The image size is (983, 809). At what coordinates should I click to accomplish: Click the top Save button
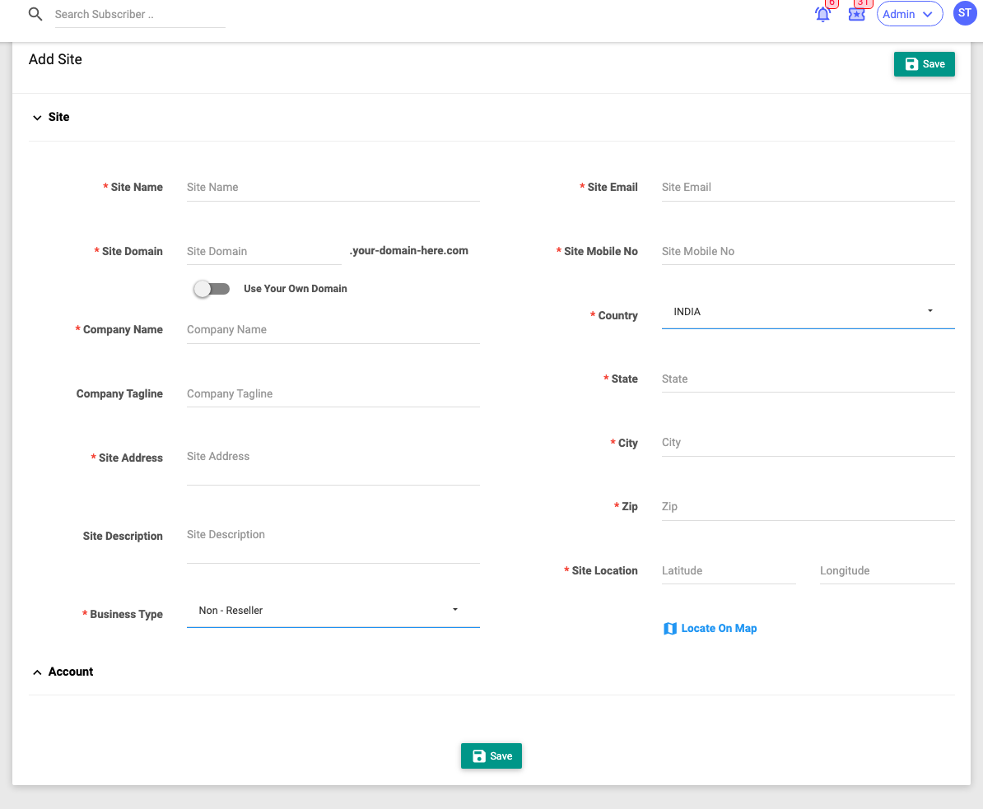click(x=924, y=64)
